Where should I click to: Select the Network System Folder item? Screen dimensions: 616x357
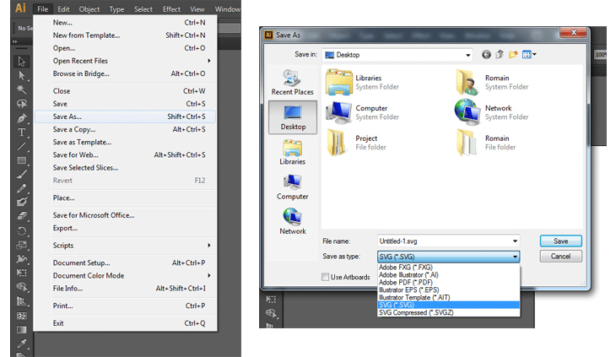tap(491, 113)
